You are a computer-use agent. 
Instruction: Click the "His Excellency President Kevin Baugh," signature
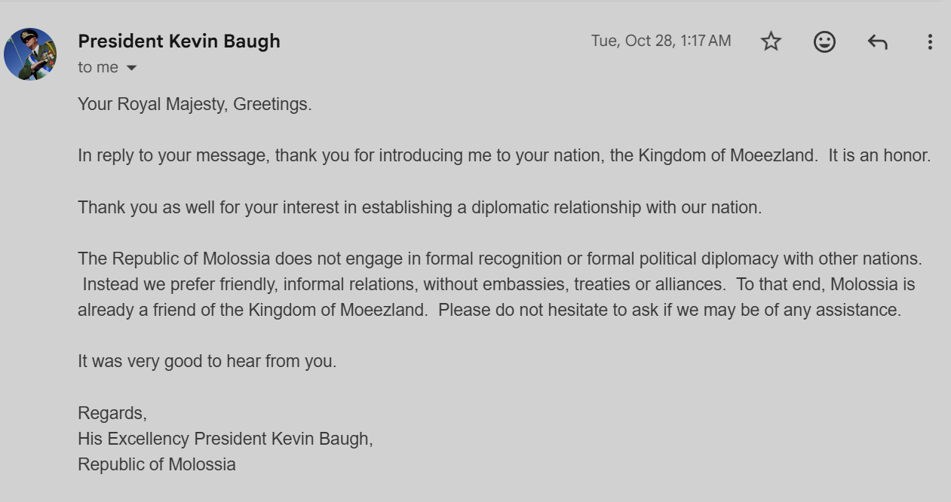click(225, 439)
